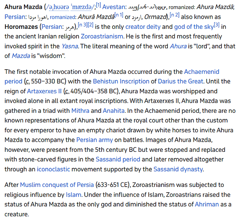This screenshot has width=237, height=222.
Task: Follow the Islam link
Action: [x=74, y=194]
